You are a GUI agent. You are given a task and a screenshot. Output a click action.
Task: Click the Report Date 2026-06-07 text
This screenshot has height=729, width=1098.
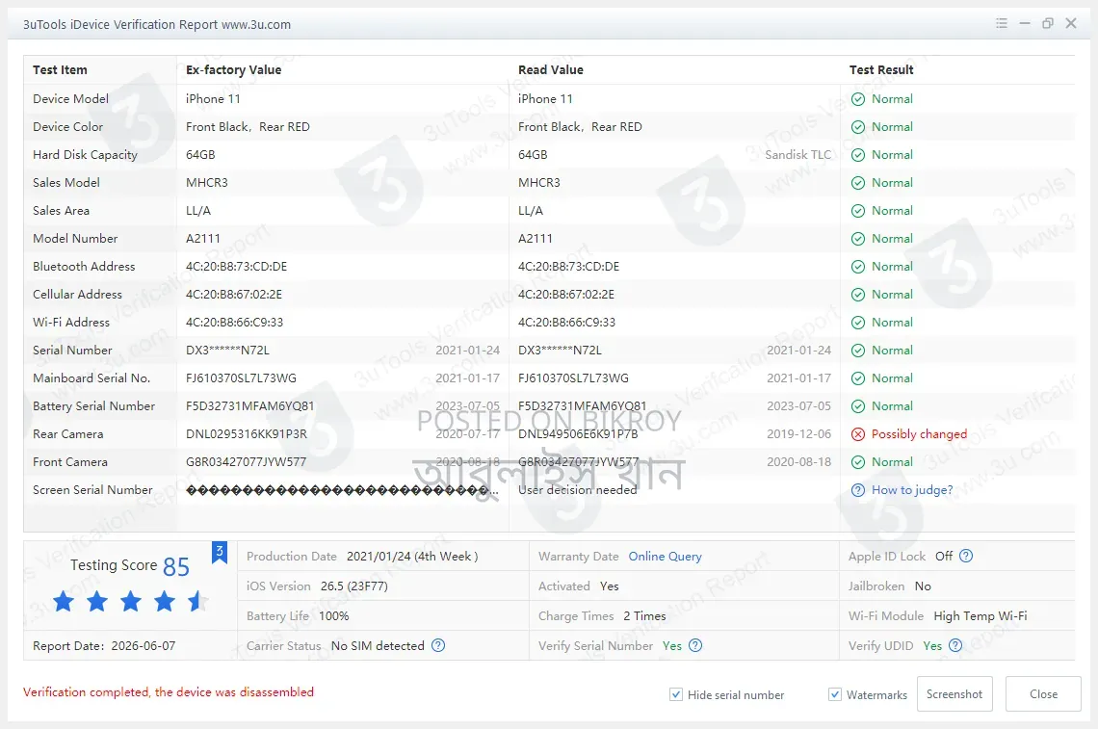click(104, 645)
